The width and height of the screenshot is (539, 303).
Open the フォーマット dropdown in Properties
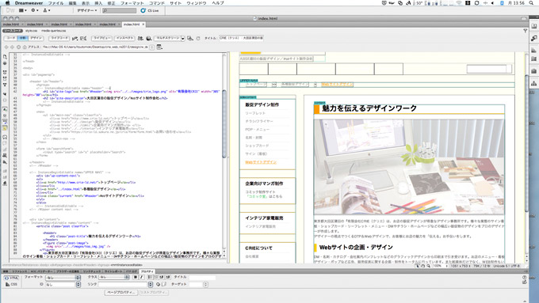(63, 277)
